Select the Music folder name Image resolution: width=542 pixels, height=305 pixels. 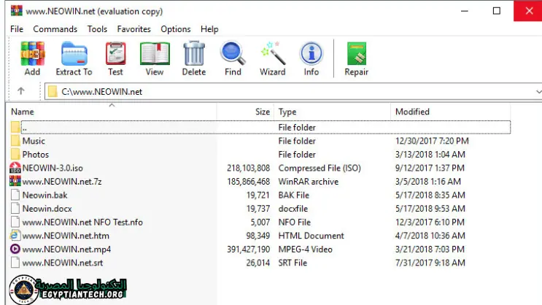(34, 141)
